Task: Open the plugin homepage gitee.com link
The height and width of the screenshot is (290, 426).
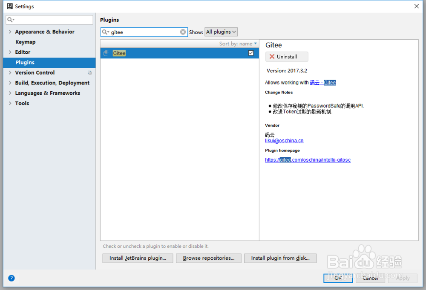Action: (308, 160)
